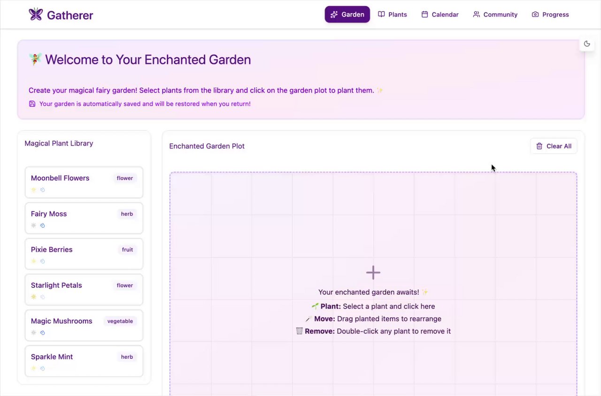
Task: Open the Progress tab
Action: pos(550,15)
